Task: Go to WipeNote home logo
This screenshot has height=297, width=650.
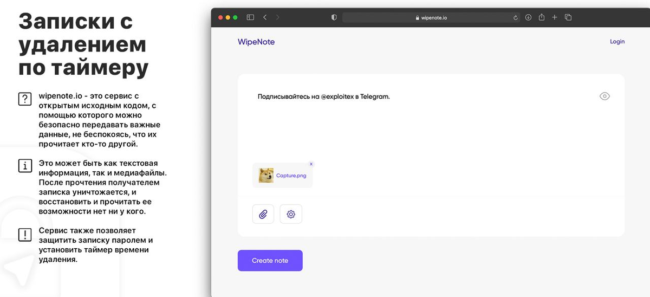Action: (256, 42)
